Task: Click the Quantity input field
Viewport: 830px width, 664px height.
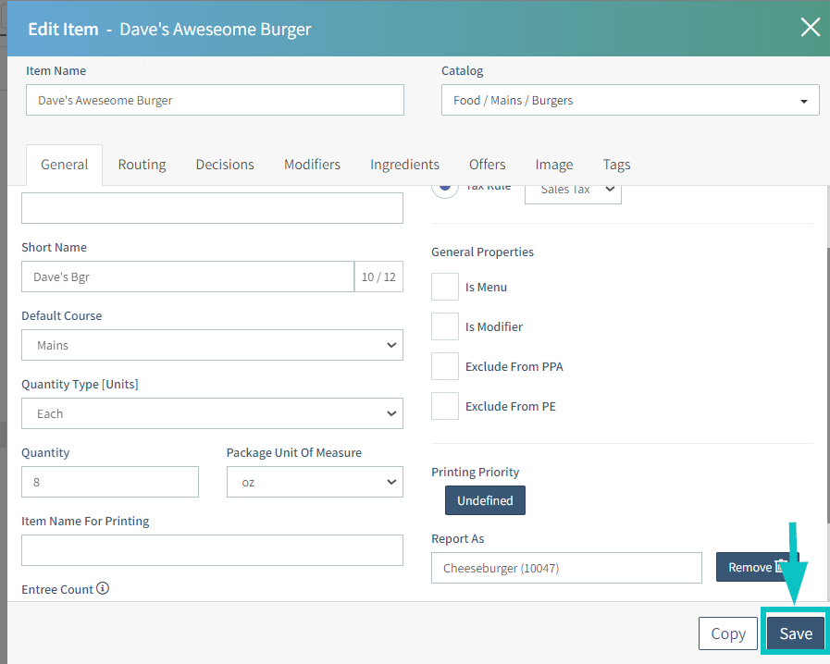Action: click(x=110, y=482)
